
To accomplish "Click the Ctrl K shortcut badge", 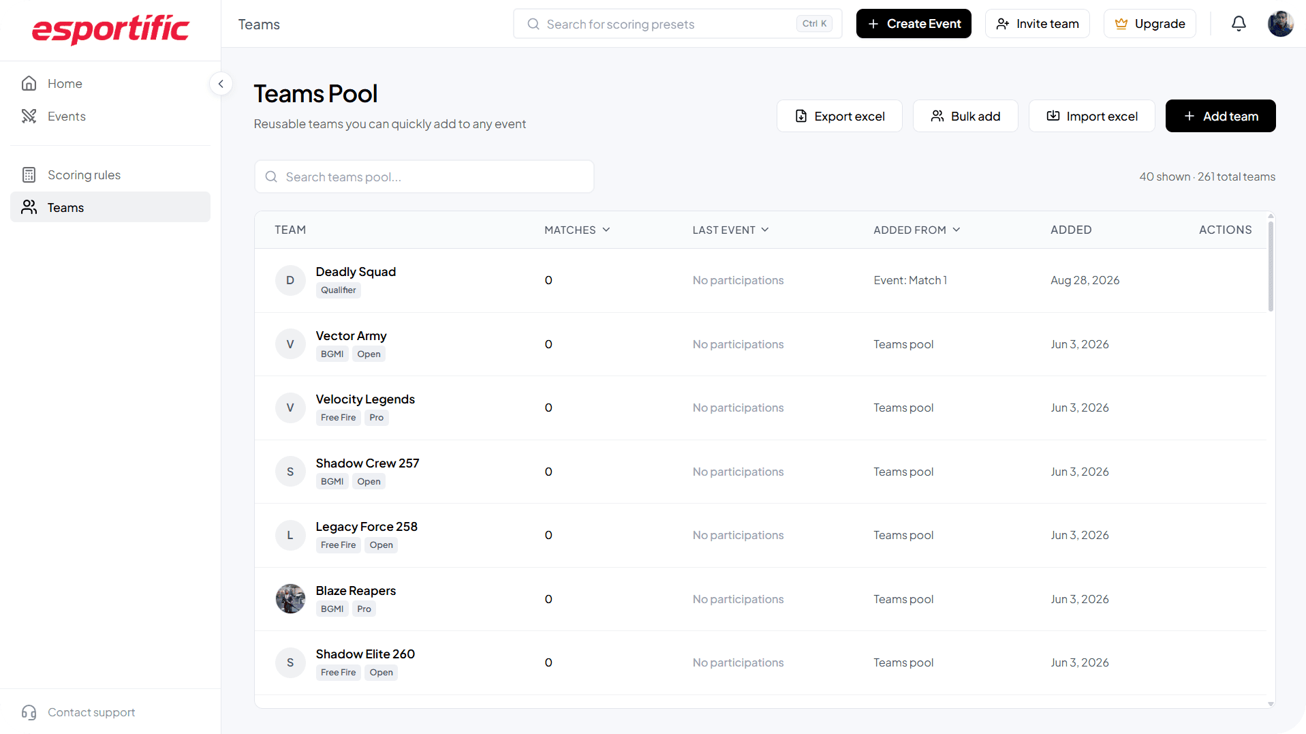I will (x=814, y=24).
